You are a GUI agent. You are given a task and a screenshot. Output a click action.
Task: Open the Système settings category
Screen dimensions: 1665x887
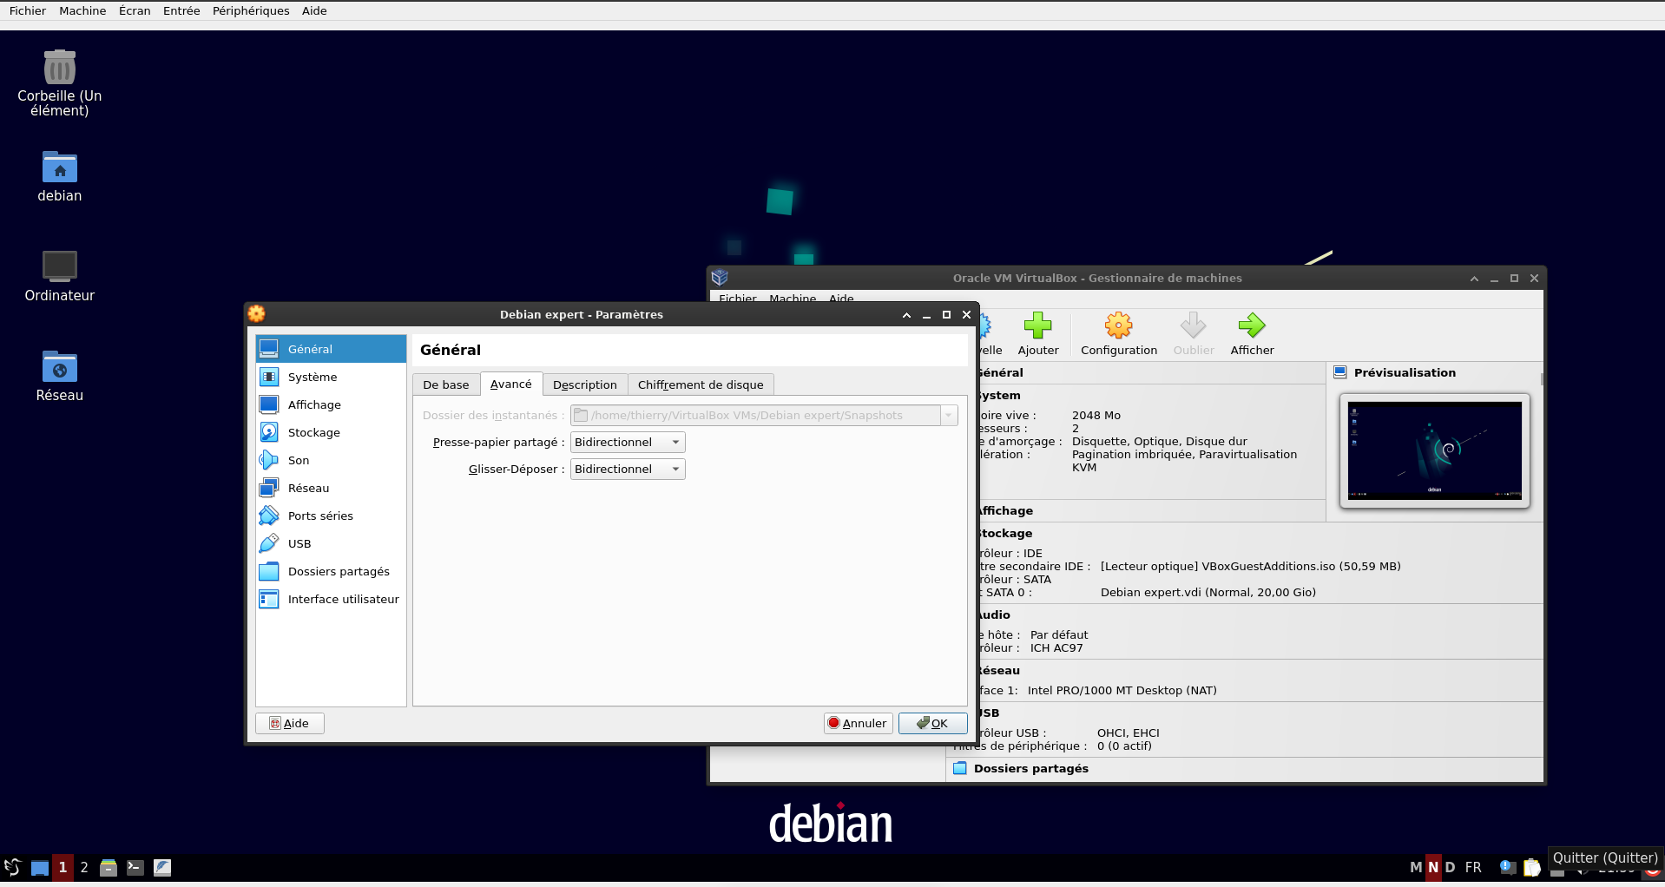[331, 377]
